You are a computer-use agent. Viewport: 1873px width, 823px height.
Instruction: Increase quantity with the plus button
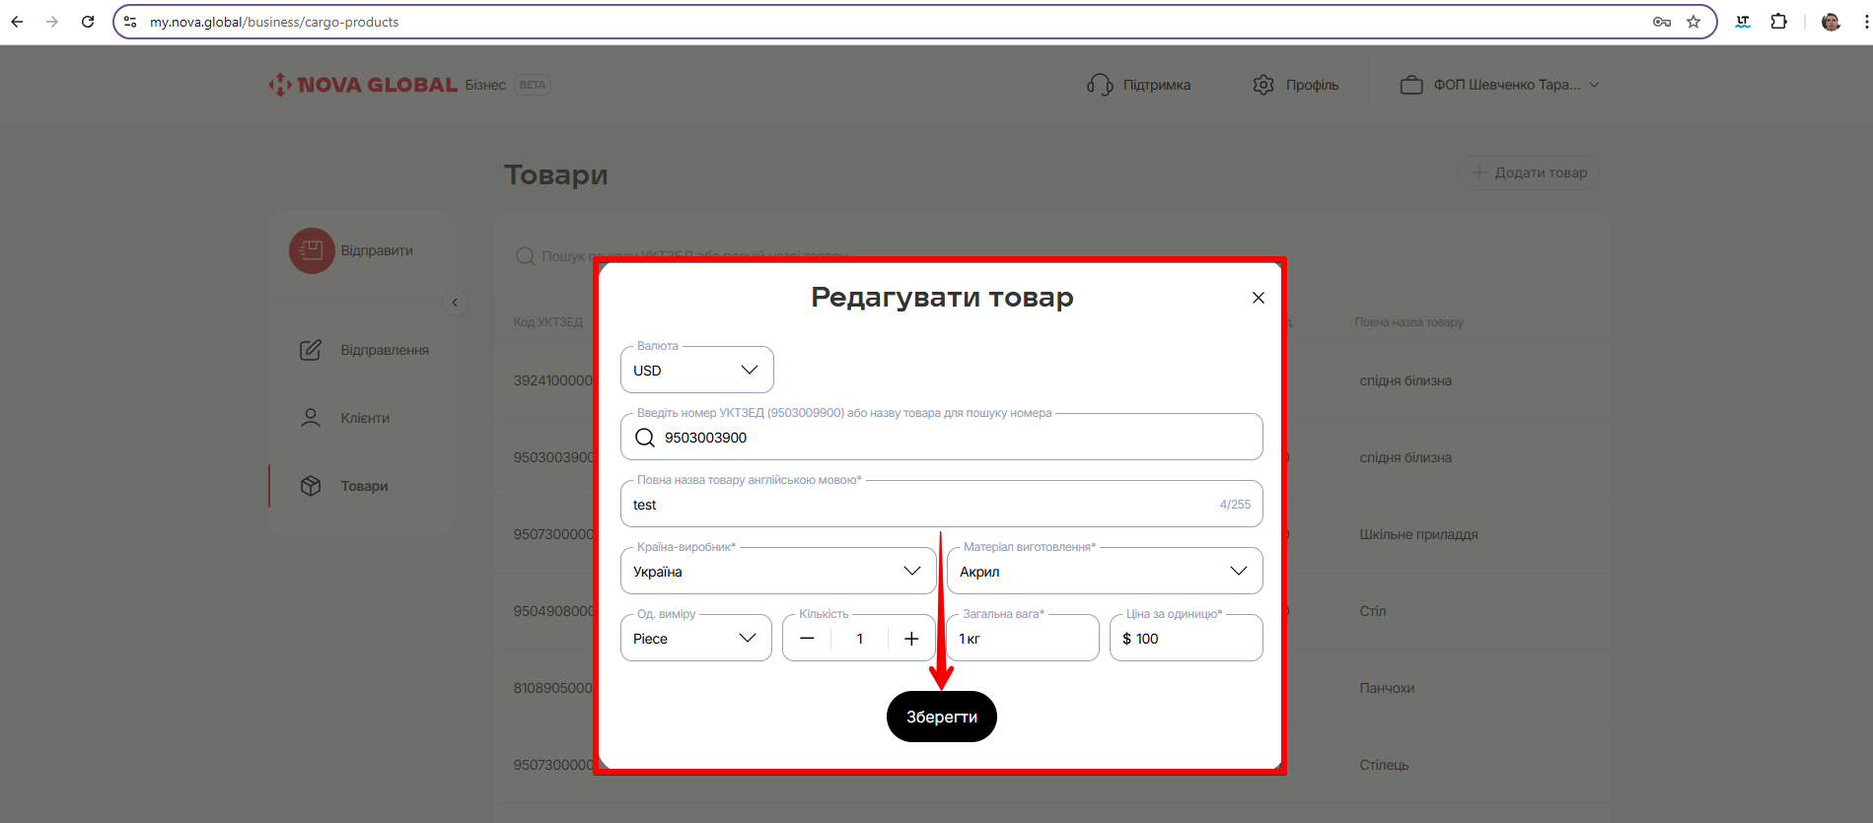[911, 639]
